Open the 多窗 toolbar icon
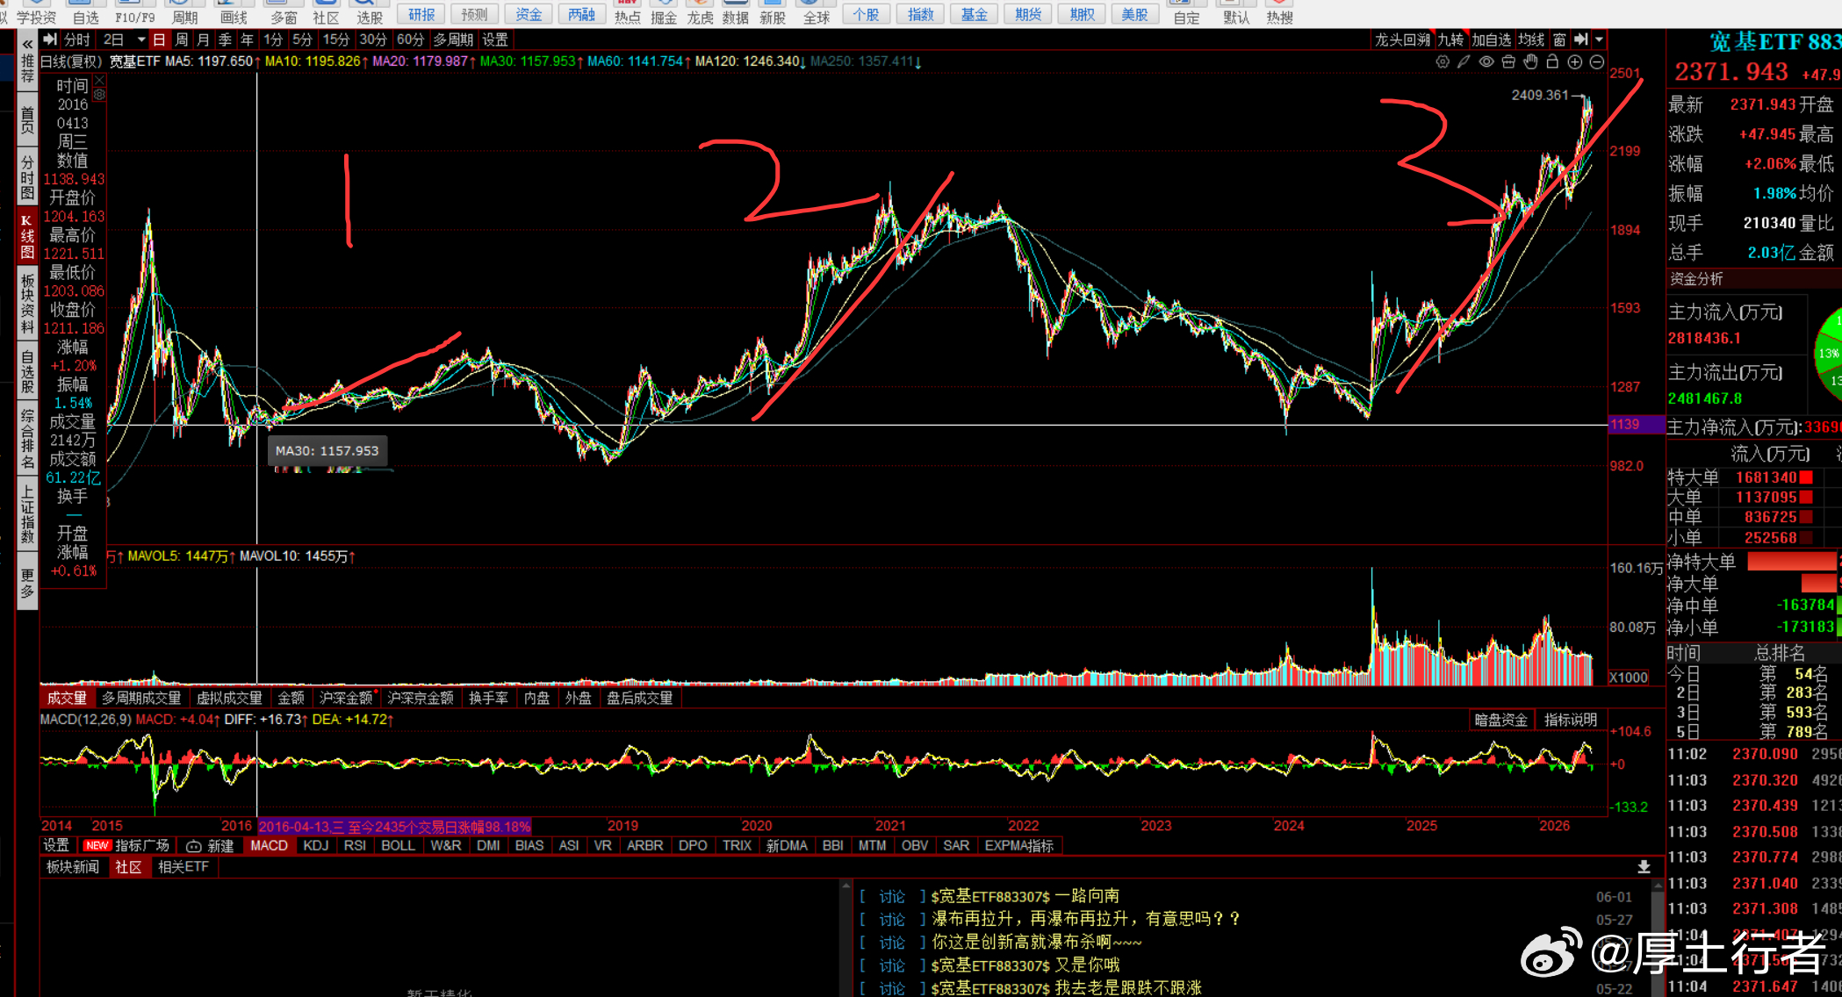Viewport: 1842px width, 997px height. (x=284, y=12)
